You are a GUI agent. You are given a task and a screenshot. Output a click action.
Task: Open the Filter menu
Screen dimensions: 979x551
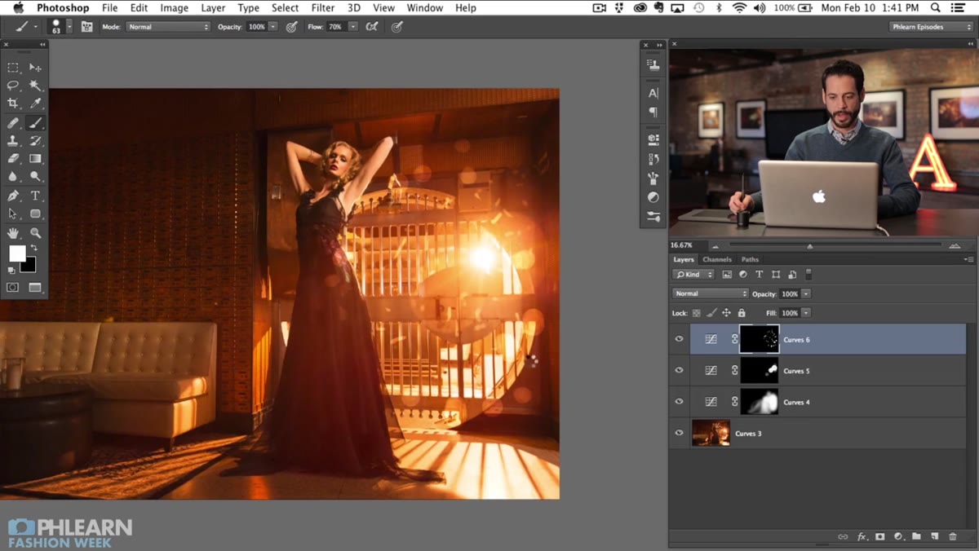tap(323, 8)
